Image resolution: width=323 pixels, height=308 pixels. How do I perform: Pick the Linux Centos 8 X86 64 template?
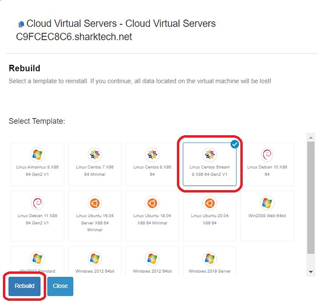pos(152,164)
